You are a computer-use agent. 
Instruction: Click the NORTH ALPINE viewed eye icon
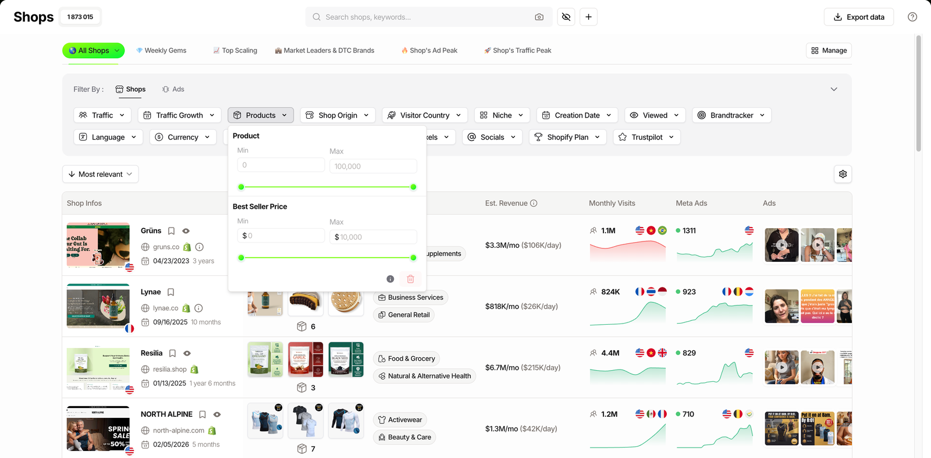click(217, 414)
